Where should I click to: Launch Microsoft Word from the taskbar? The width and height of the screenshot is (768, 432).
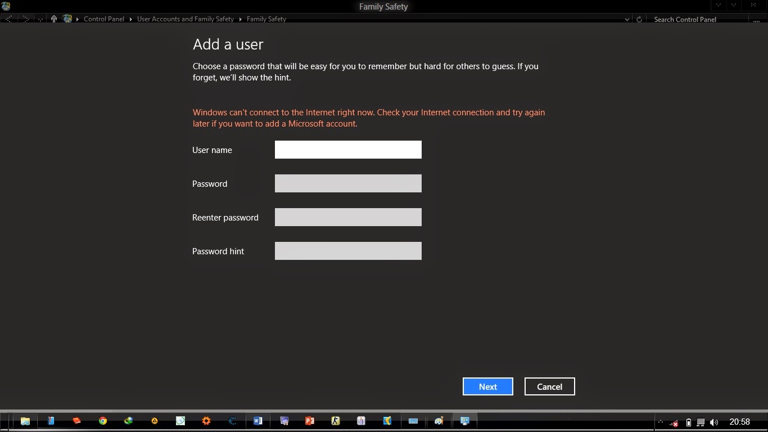(x=258, y=421)
